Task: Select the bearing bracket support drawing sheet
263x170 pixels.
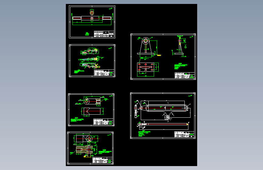Action: [x=163, y=57]
